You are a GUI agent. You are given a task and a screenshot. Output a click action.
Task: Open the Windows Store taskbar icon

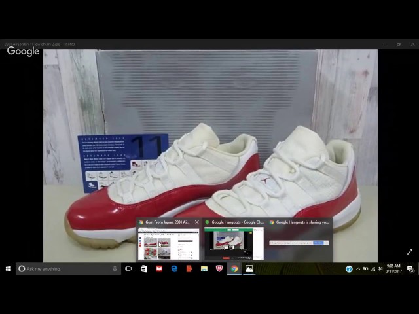(x=144, y=269)
